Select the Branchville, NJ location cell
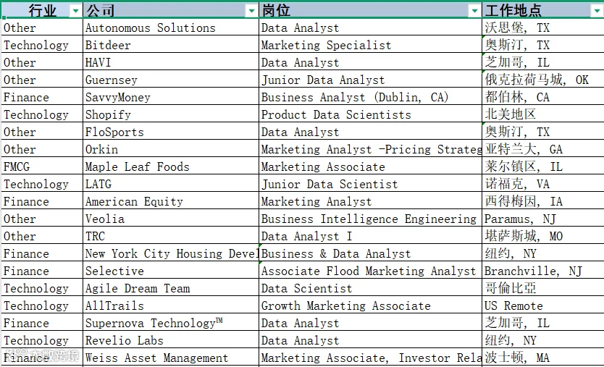 point(543,271)
